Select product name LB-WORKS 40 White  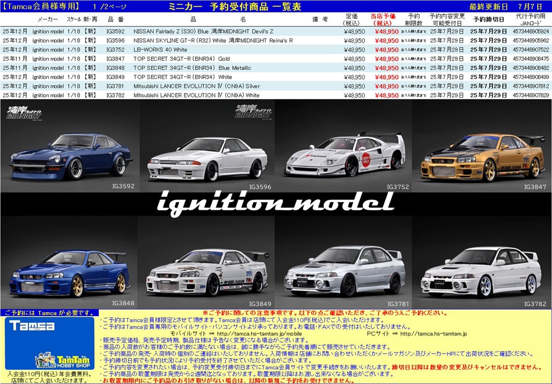[x=160, y=50]
